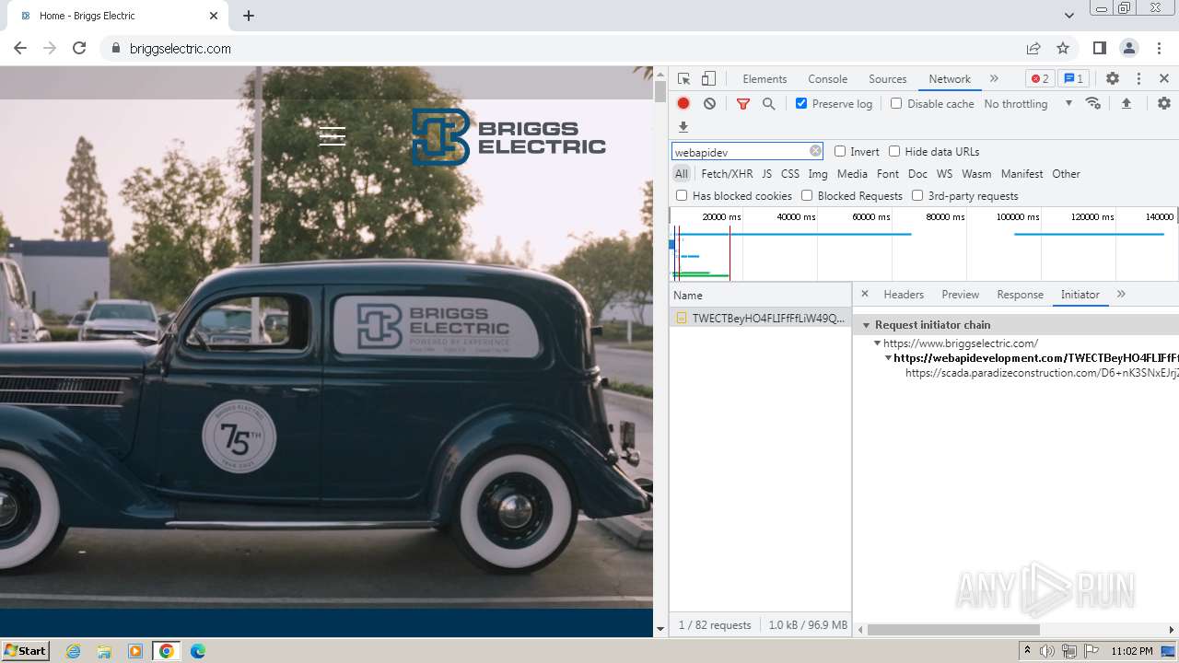Open DevTools customize three-dot menu
This screenshot has width=1179, height=663.
coord(1138,78)
